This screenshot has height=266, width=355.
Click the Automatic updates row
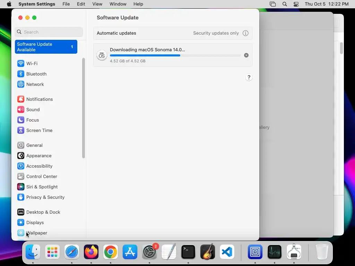[x=173, y=33]
